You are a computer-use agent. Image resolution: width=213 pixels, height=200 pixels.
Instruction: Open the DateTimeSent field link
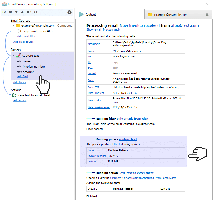[x=96, y=93]
